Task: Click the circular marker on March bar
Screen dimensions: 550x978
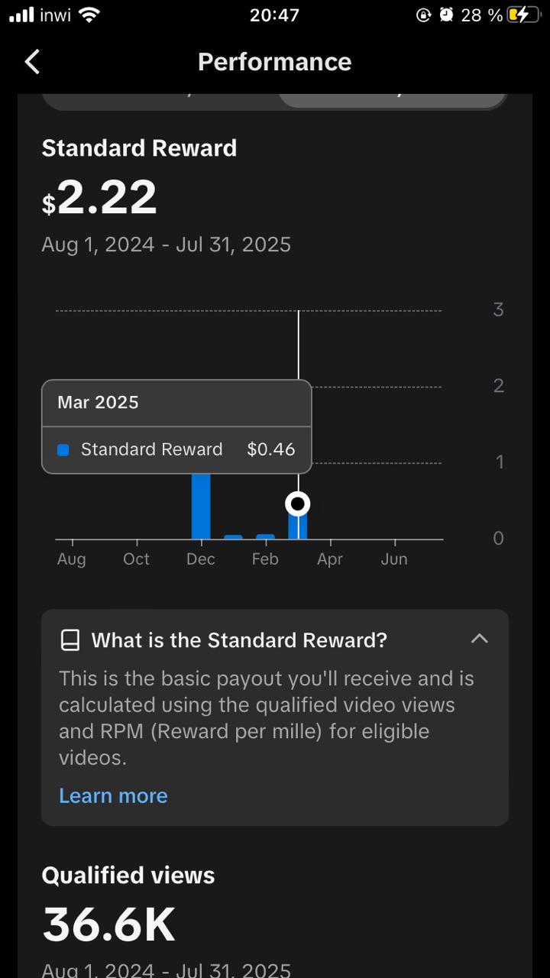Action: [x=298, y=504]
